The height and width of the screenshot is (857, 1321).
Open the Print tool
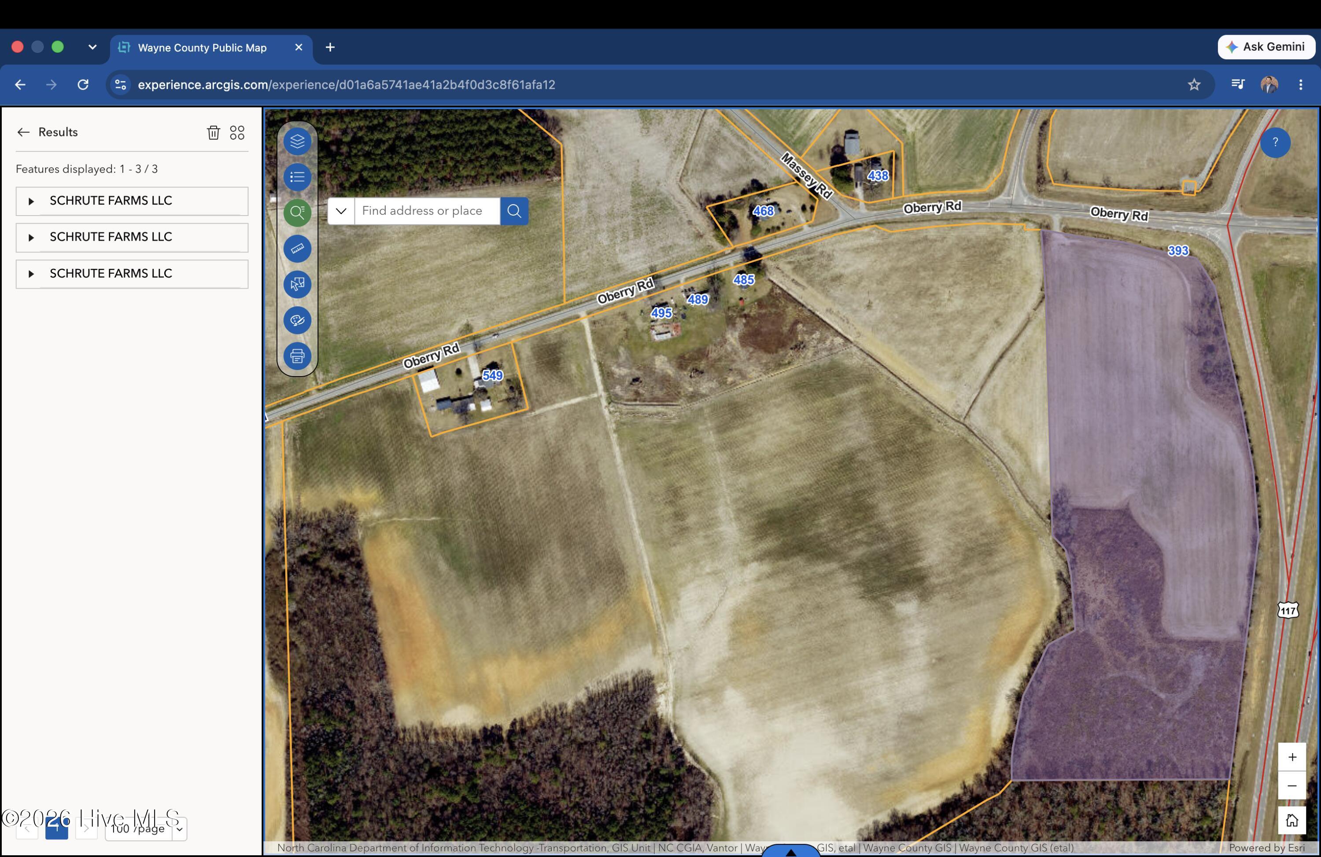tap(297, 355)
